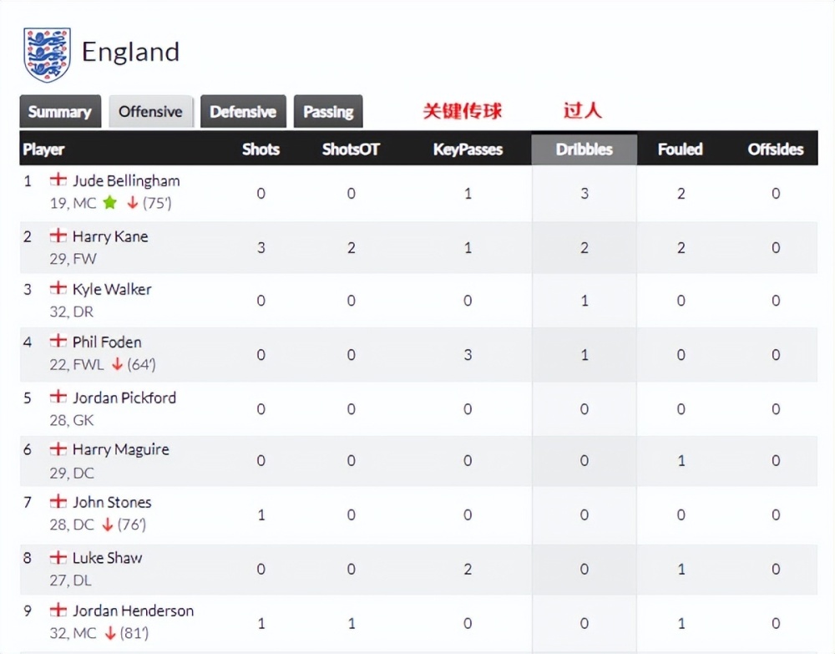Click Bellingham's red substitution arrow

(x=133, y=202)
